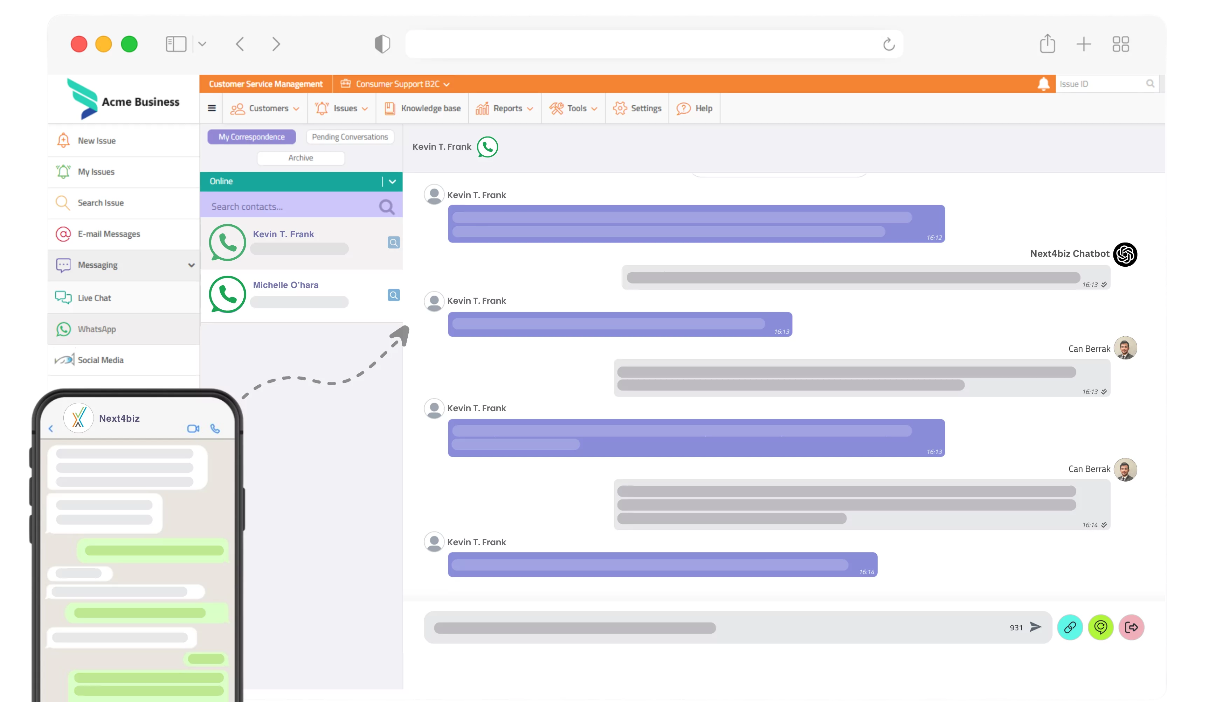Click the Next4biz Chatbot avatar icon

[1125, 254]
